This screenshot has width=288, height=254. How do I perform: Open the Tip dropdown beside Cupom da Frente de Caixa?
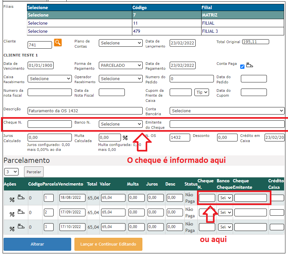(202, 92)
